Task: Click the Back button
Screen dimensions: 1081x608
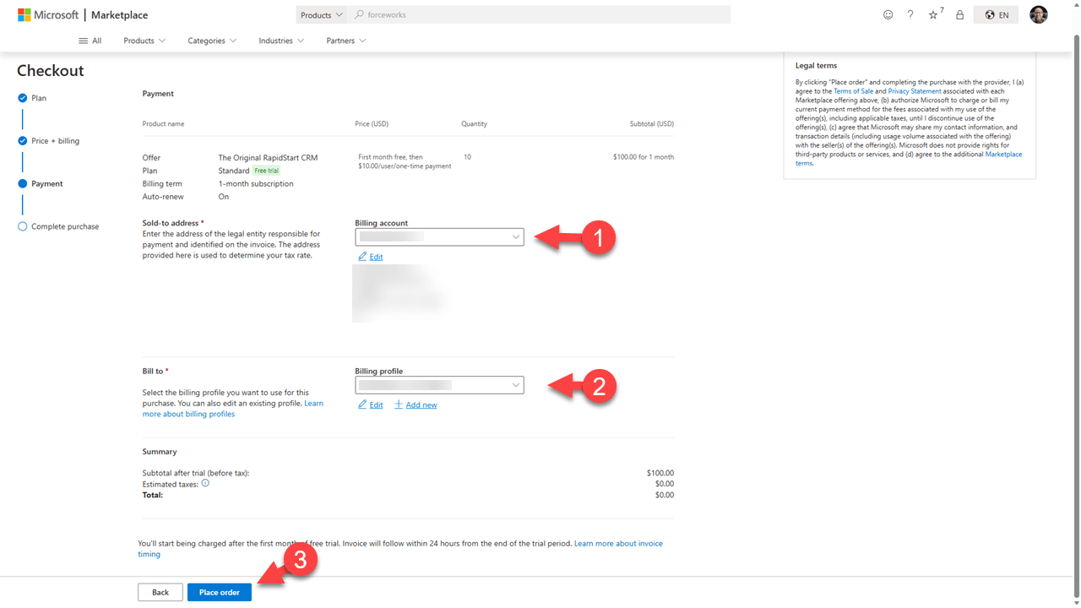Action: tap(160, 593)
